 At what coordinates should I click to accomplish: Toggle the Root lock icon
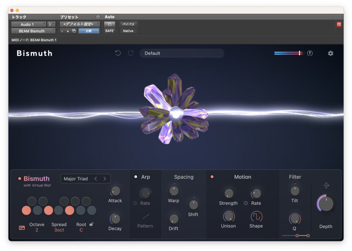tap(91, 224)
